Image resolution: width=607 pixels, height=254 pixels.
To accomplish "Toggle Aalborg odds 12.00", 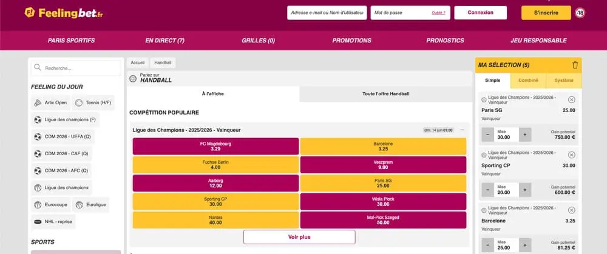I will pyautogui.click(x=215, y=183).
